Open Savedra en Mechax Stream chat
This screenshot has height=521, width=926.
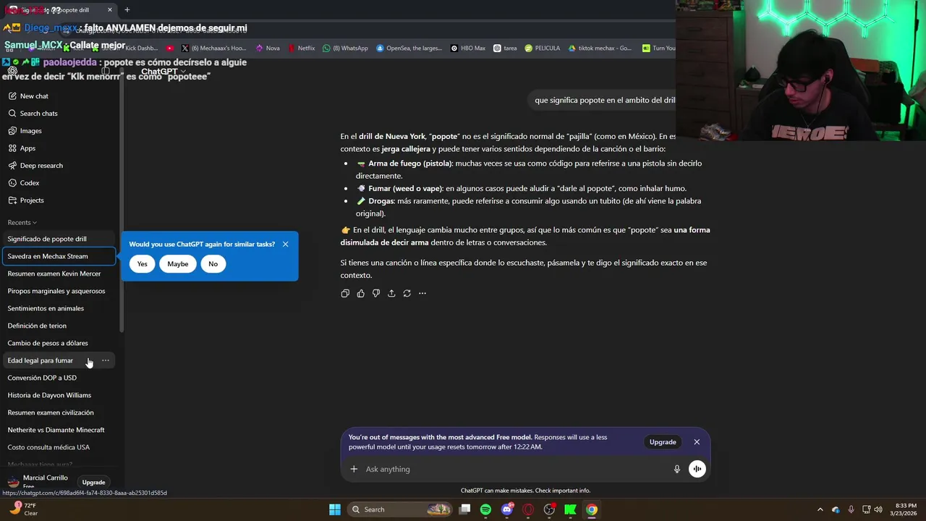[x=59, y=256]
